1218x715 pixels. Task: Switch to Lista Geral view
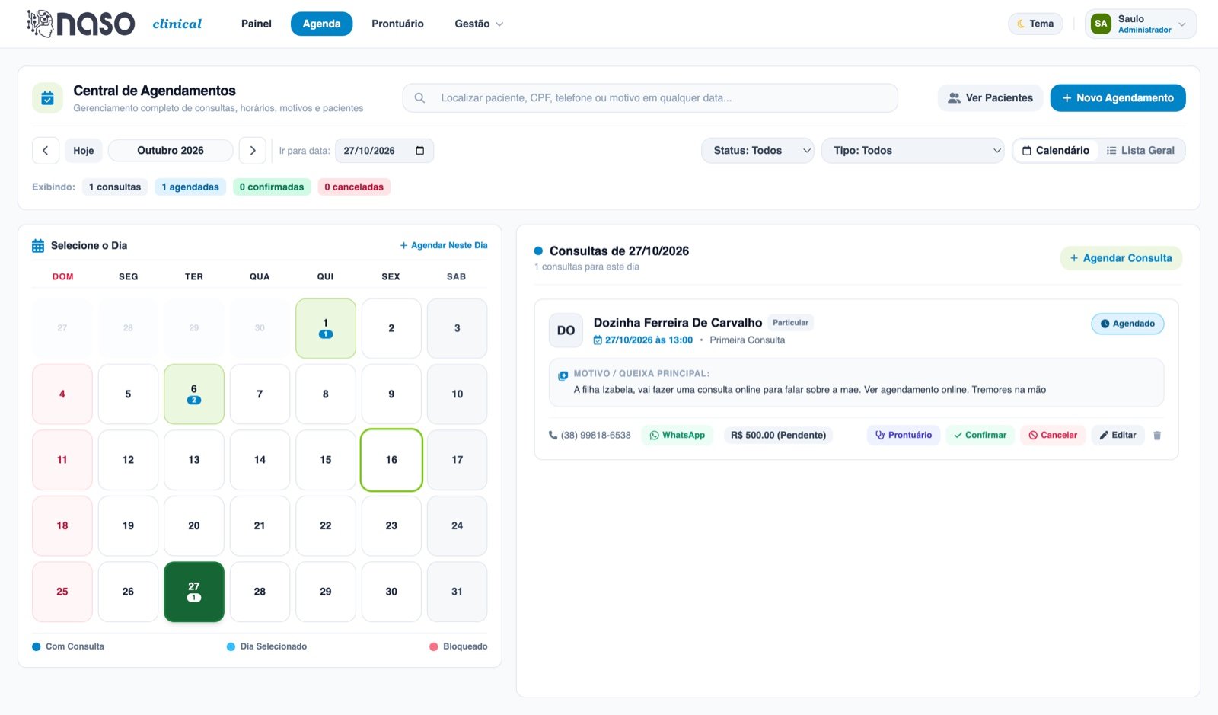pos(1140,151)
